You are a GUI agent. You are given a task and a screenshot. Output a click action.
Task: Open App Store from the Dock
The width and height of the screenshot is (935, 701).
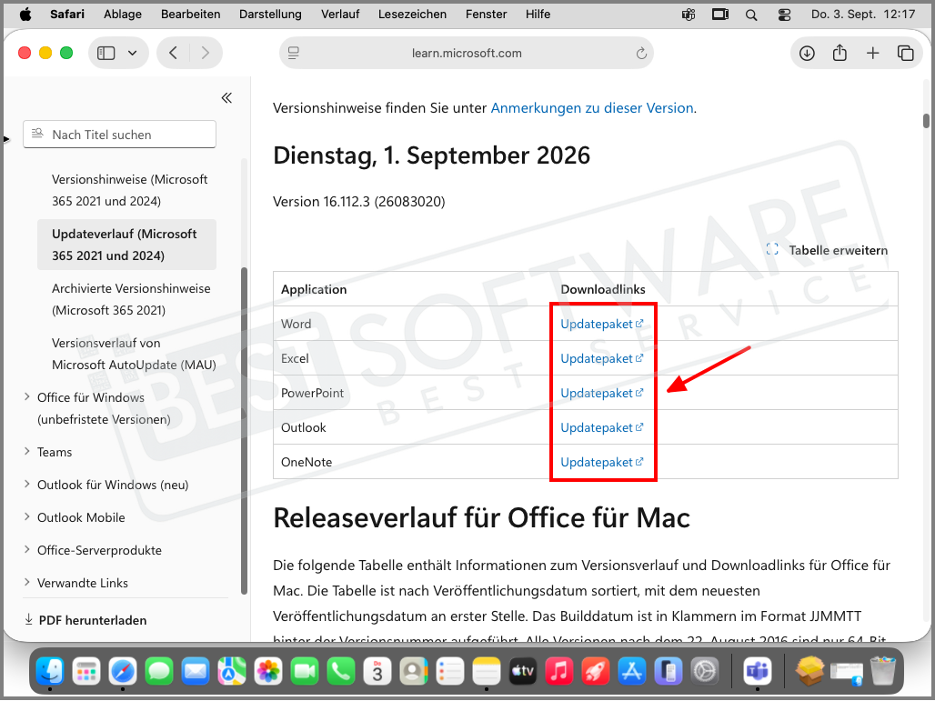[631, 672]
